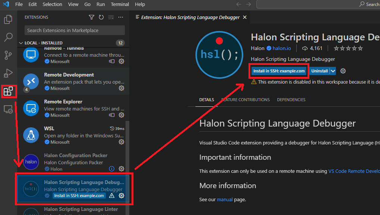Open the Edit menu

pos(33,4)
